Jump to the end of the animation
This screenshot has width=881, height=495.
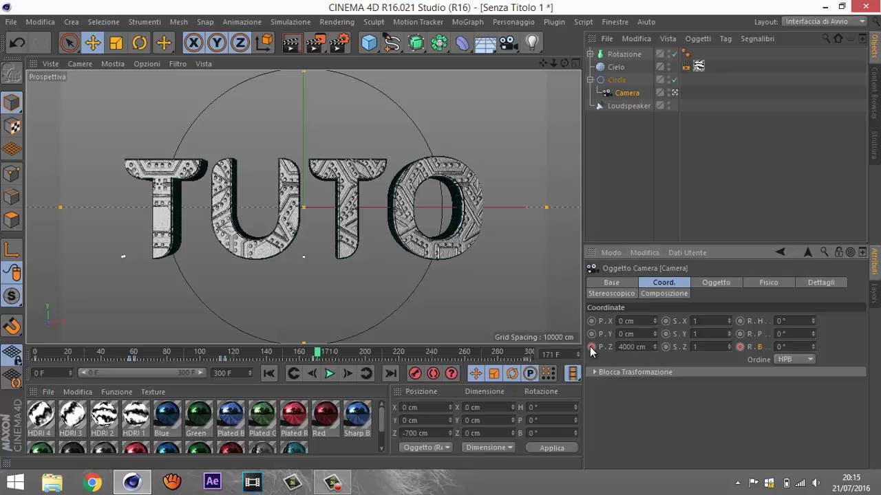(x=390, y=373)
